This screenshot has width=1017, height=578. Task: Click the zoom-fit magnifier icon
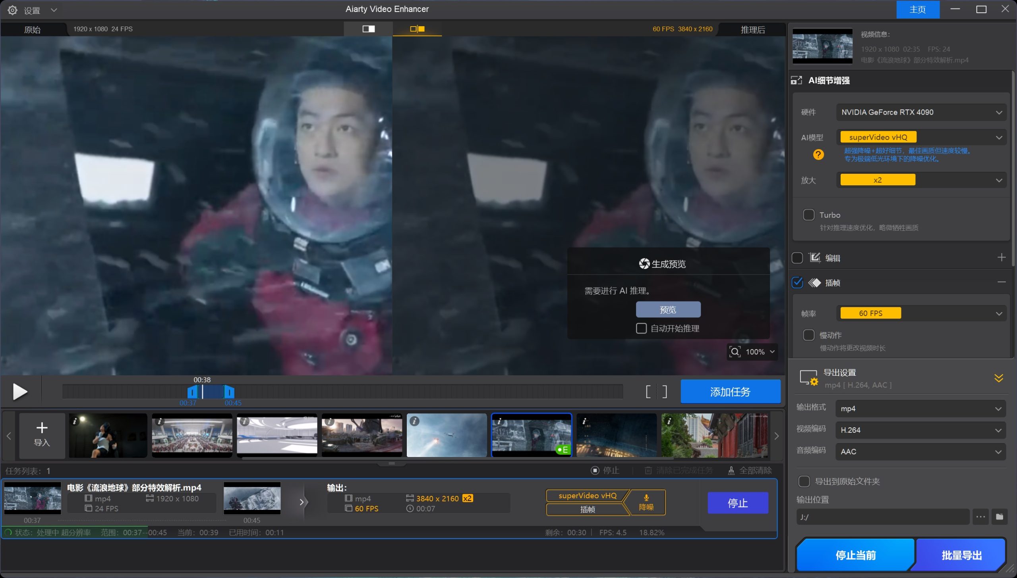point(735,352)
